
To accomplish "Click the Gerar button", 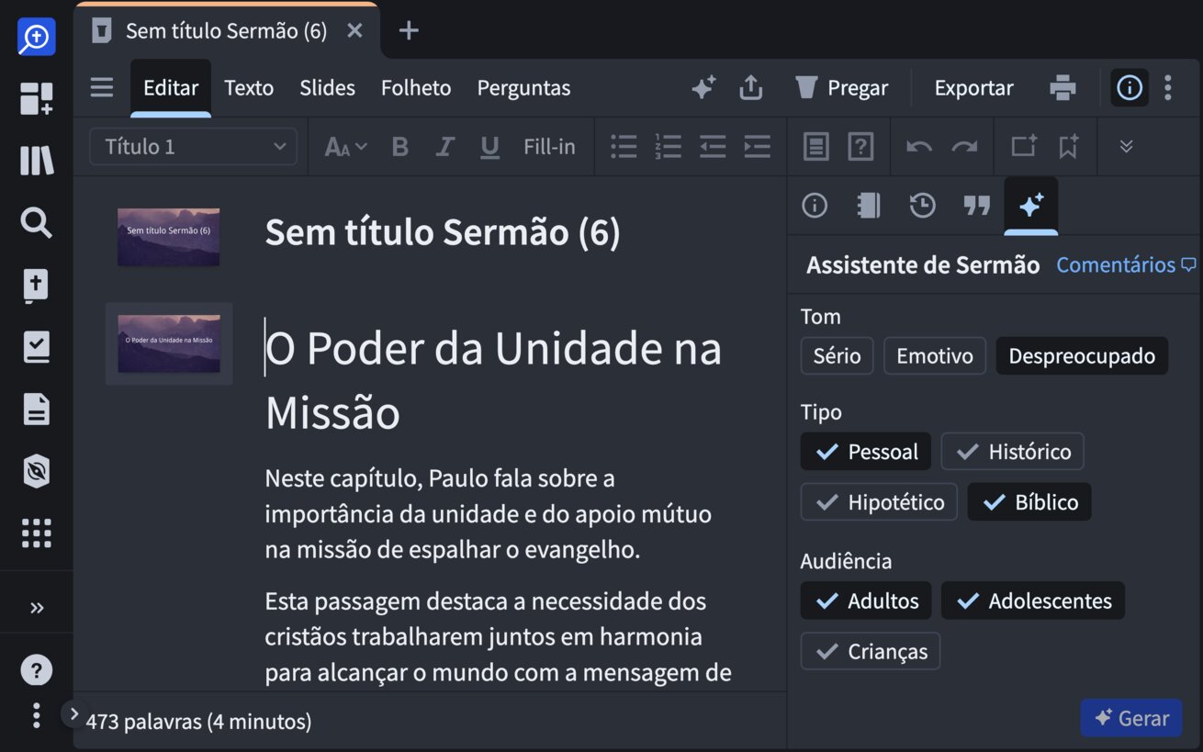I will tap(1130, 718).
